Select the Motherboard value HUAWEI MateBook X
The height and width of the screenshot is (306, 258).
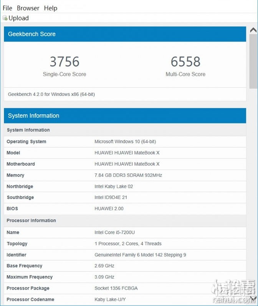coord(127,164)
